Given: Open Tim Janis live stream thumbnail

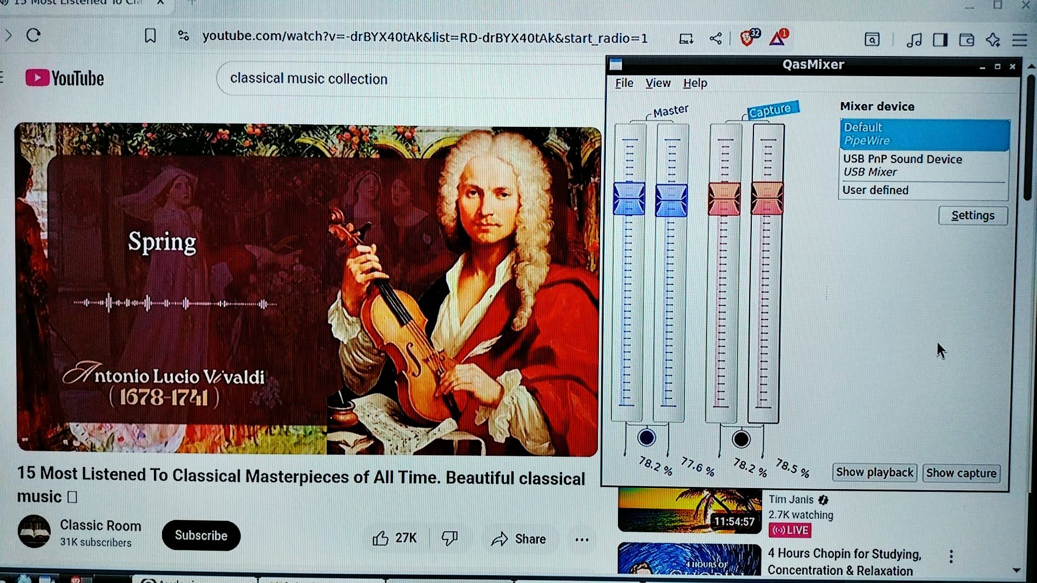Looking at the screenshot, I should (690, 510).
